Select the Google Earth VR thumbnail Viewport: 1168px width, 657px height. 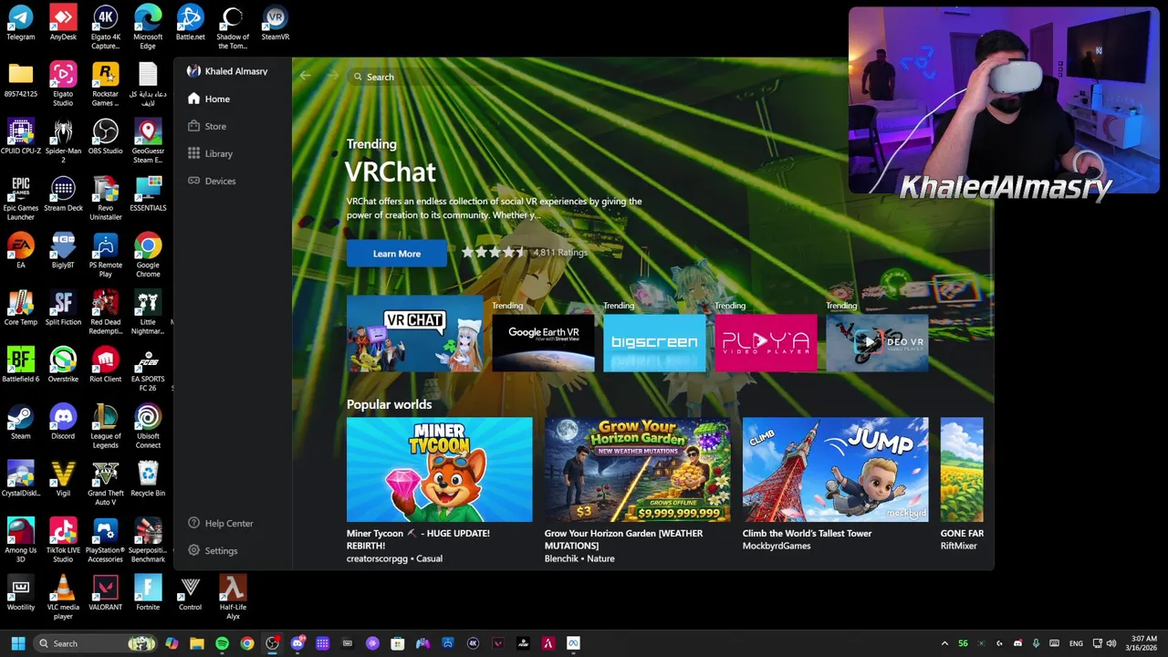pyautogui.click(x=544, y=342)
